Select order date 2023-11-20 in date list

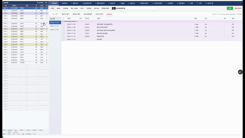tap(55, 29)
